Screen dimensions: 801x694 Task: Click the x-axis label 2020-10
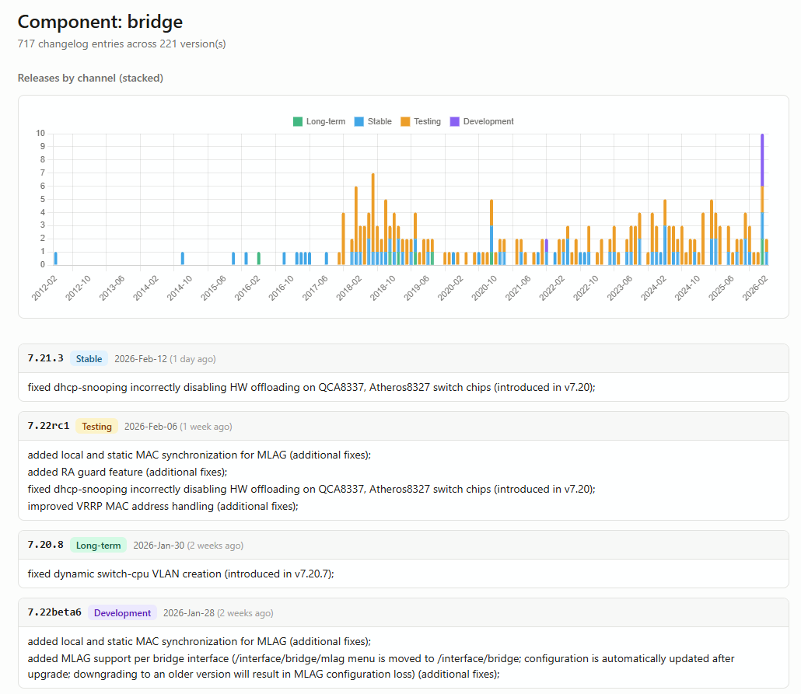coord(484,288)
